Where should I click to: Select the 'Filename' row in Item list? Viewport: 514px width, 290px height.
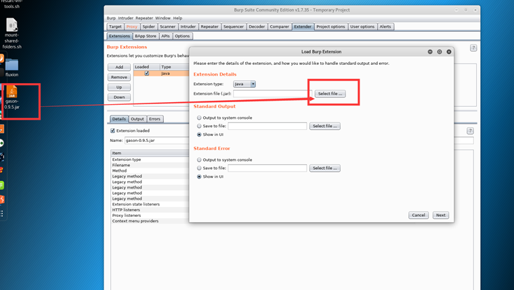tap(150, 165)
